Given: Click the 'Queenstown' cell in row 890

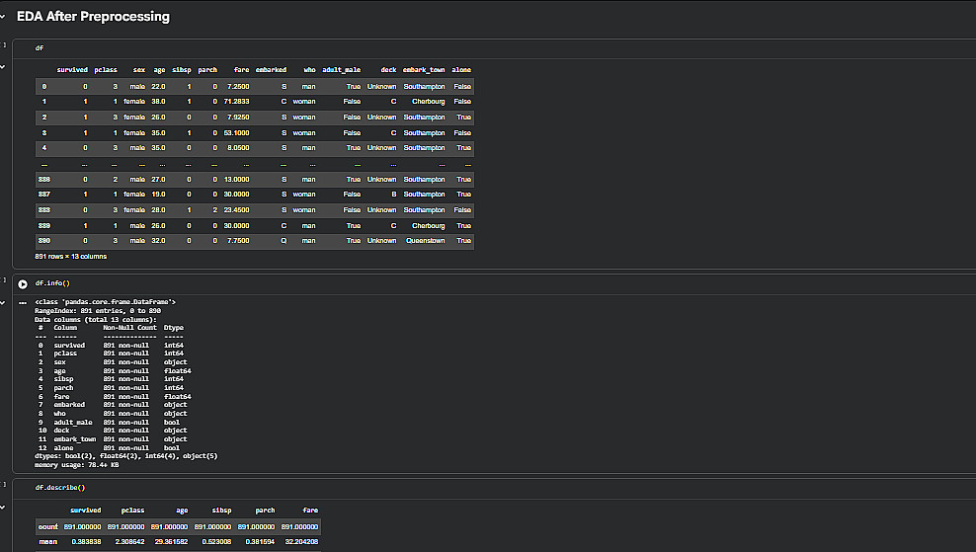Looking at the screenshot, I should (x=425, y=241).
